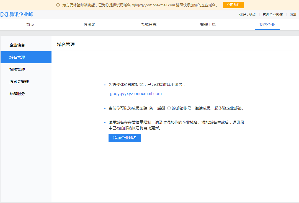
Task: Open 企业信息 in sidebar
Action: coord(26,45)
